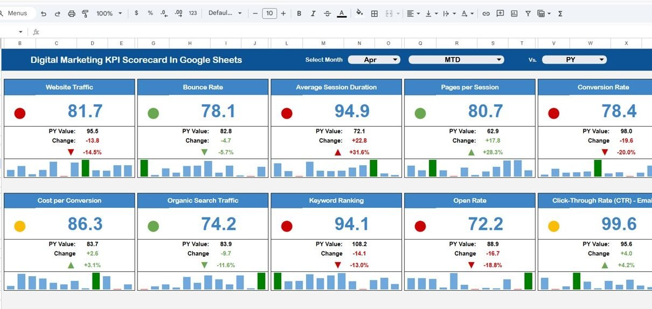
Task: Open the MTD dropdown
Action: 456,60
